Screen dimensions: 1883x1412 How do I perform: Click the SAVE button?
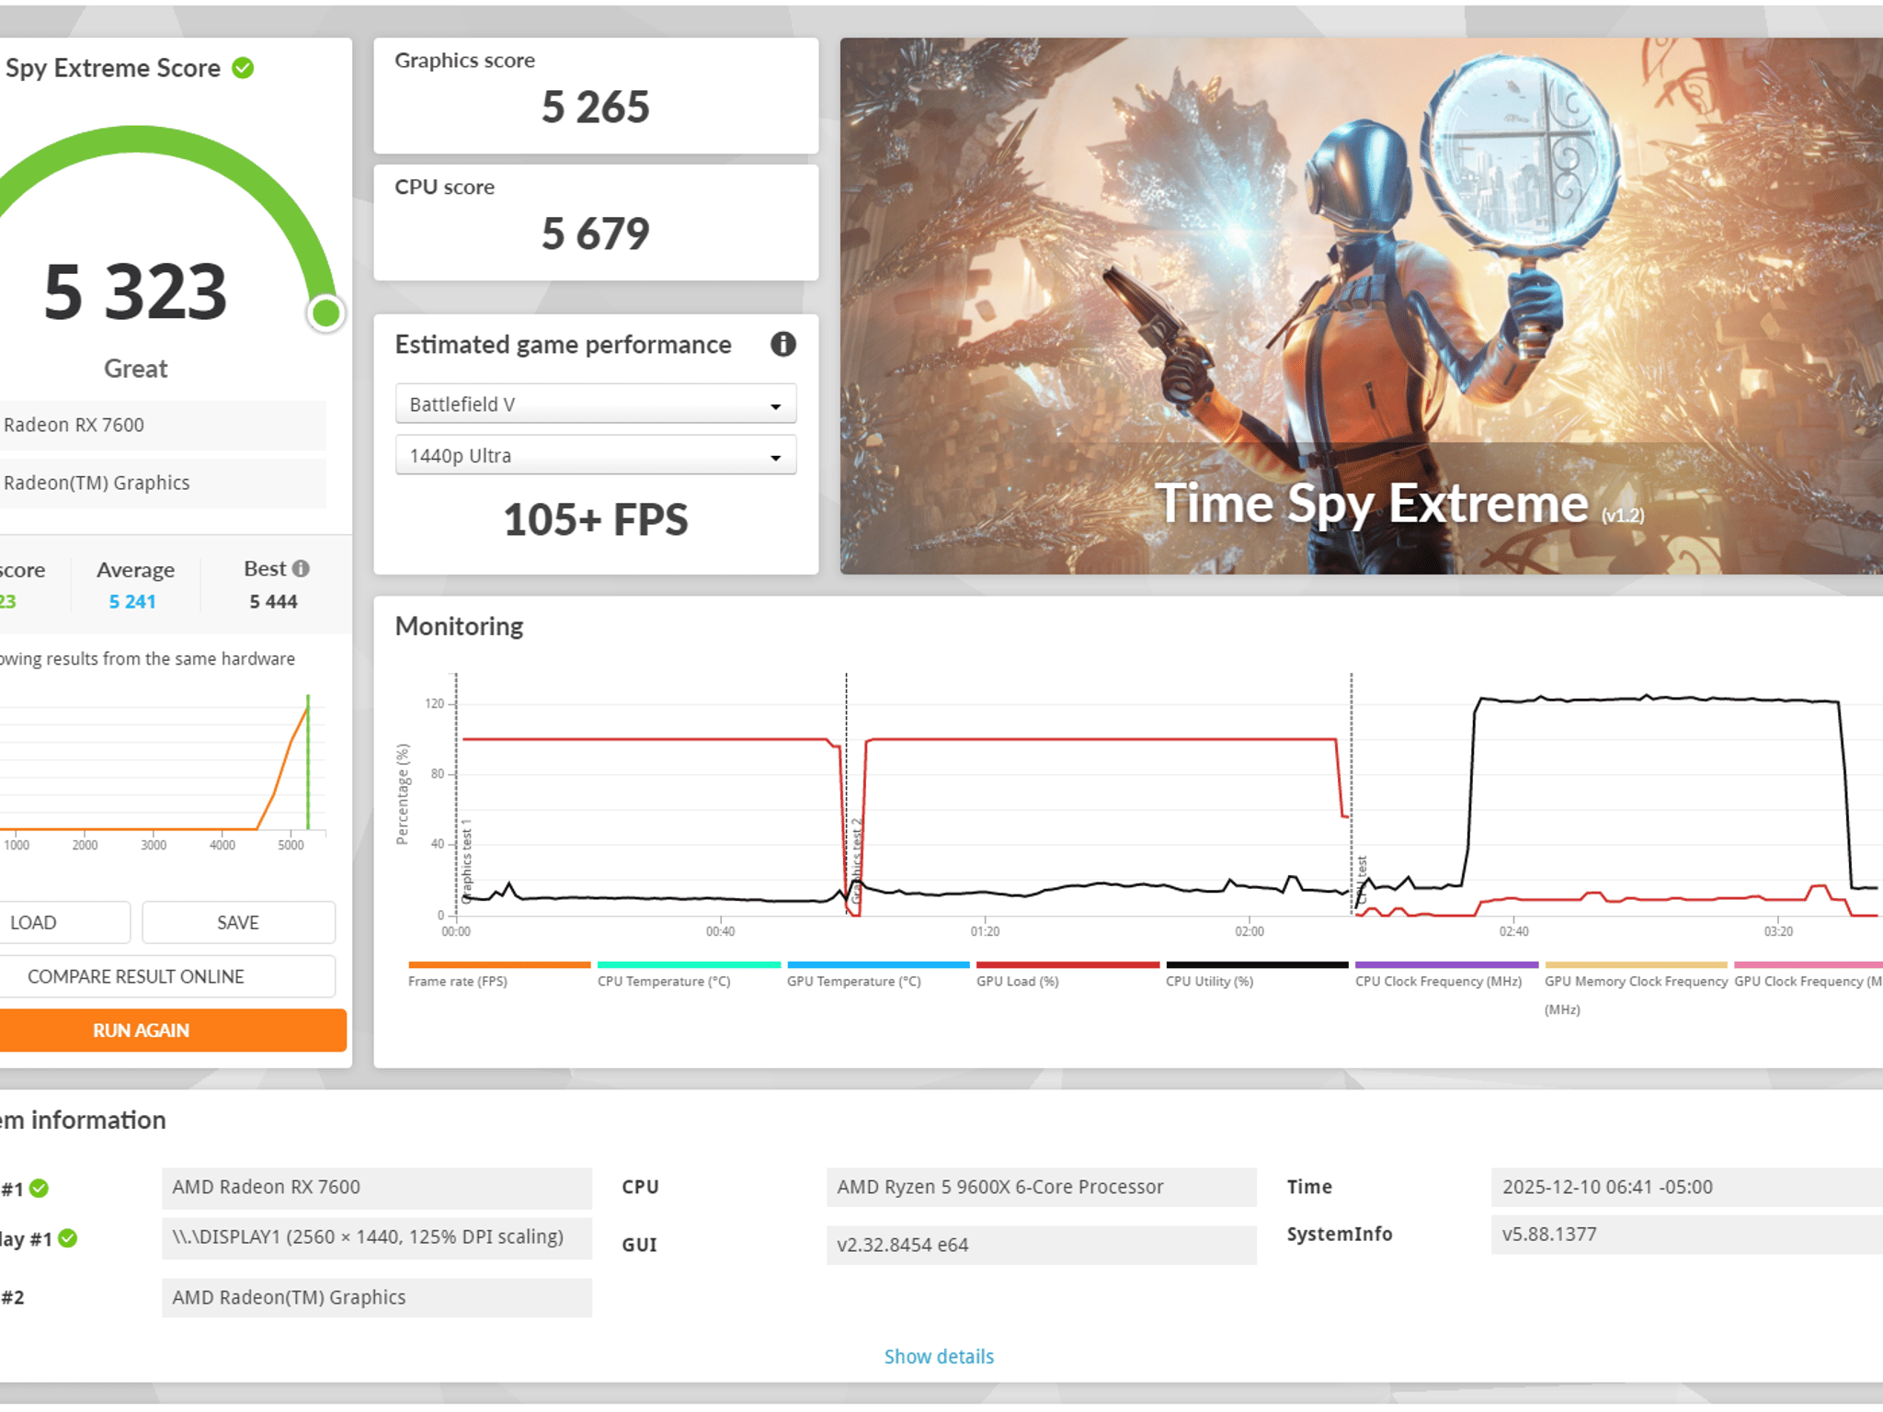coord(238,922)
